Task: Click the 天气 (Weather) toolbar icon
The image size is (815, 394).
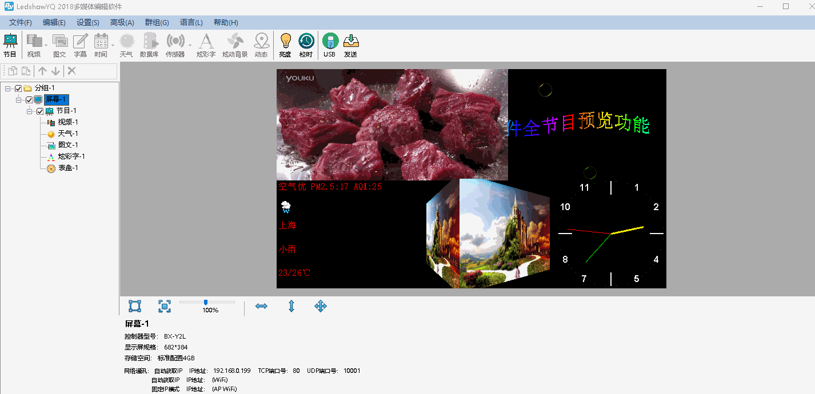Action: (x=126, y=40)
